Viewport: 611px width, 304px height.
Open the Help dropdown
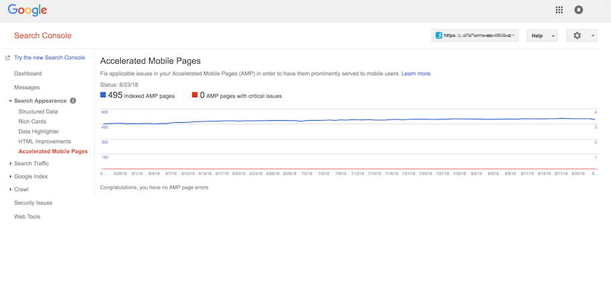point(542,36)
